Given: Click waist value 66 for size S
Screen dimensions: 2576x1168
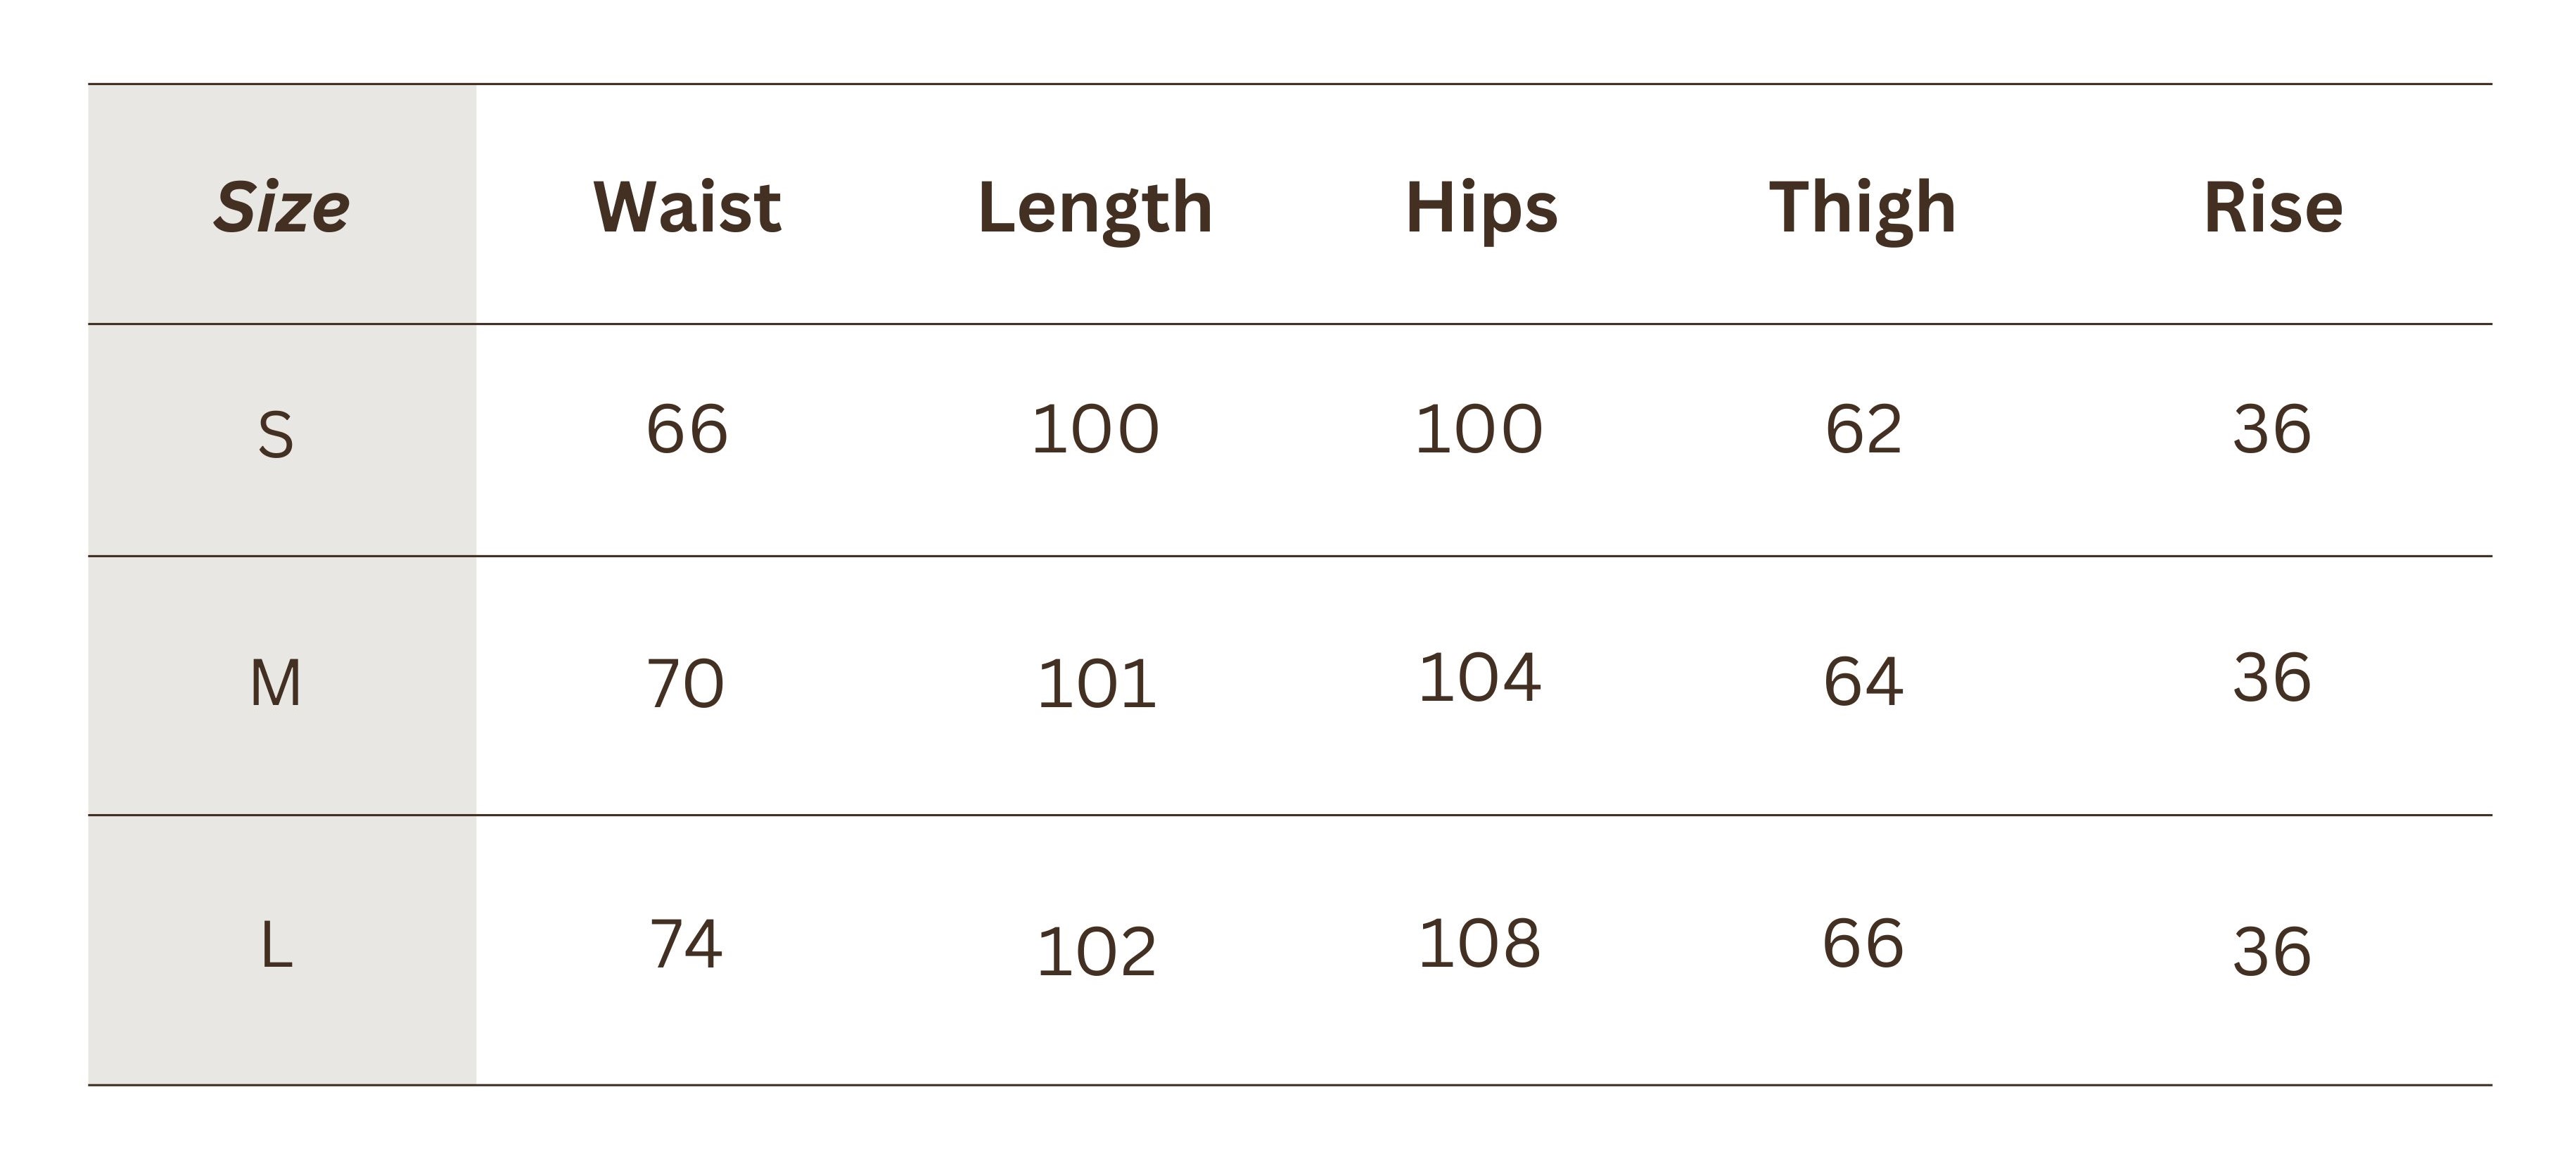Looking at the screenshot, I should tap(687, 429).
